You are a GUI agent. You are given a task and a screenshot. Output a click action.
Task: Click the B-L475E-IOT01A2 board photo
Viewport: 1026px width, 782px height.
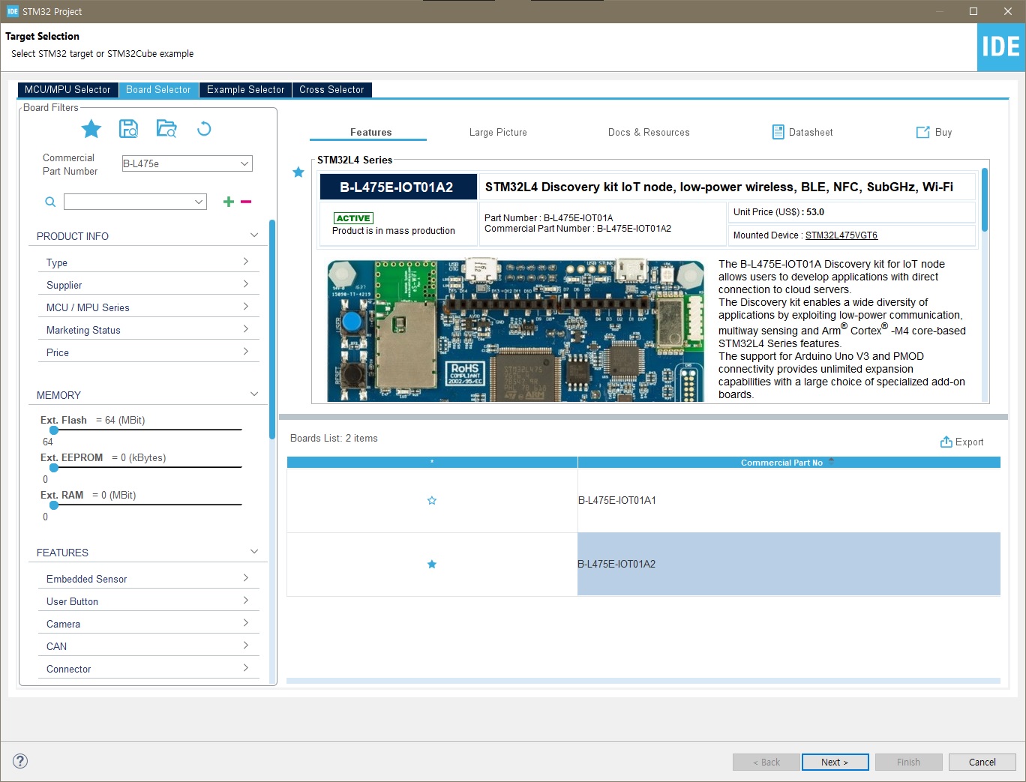(x=515, y=331)
